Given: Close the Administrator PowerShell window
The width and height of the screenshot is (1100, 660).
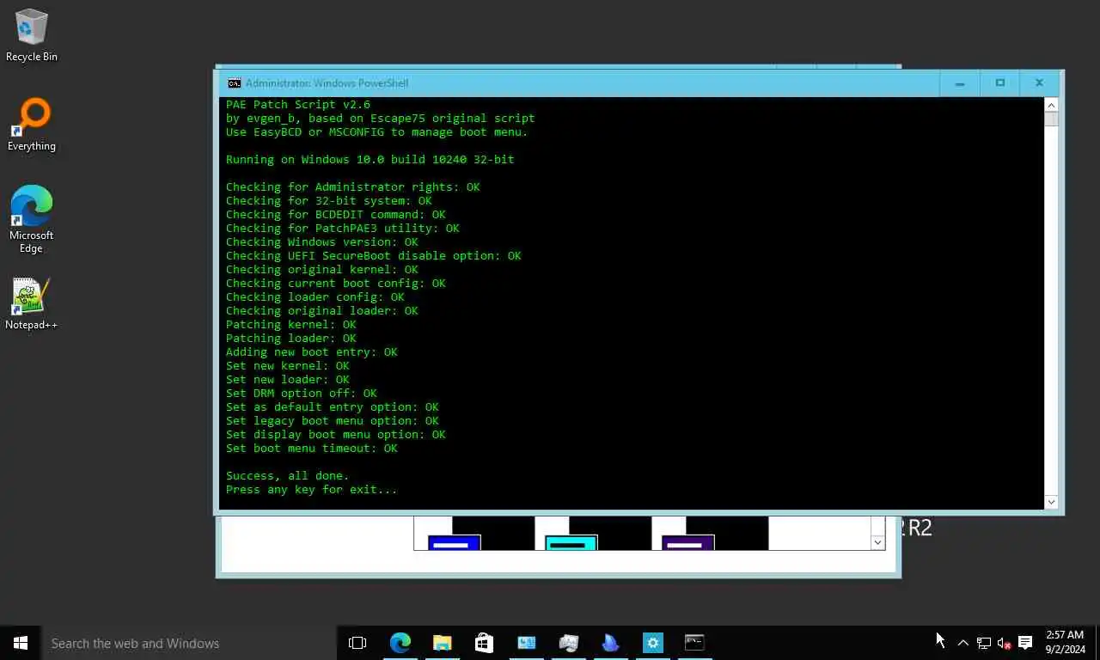Looking at the screenshot, I should click(1040, 83).
